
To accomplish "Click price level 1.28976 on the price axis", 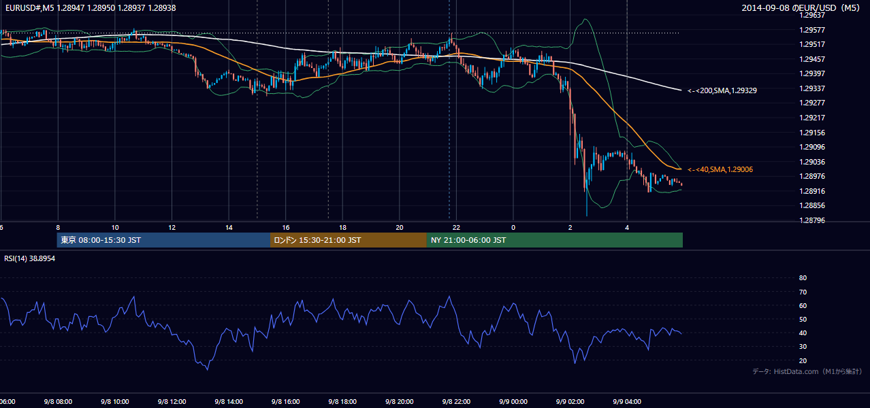I will 811,177.
